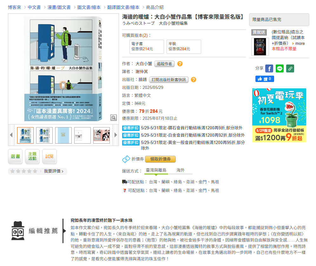Open the 遺忘之國提嘉納 gift thumbnail
Image resolution: width=316 pixels, height=266 pixels.
point(260,47)
